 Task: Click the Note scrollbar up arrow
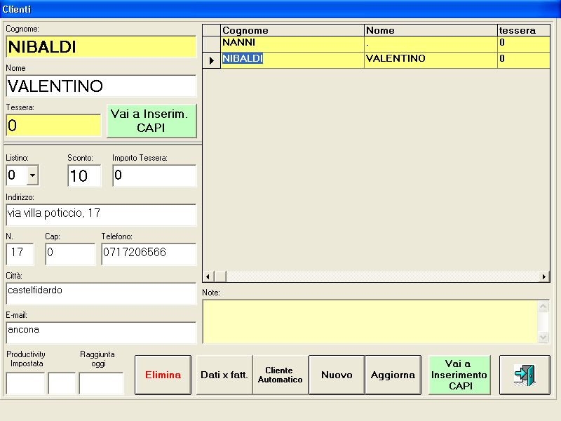tap(543, 306)
